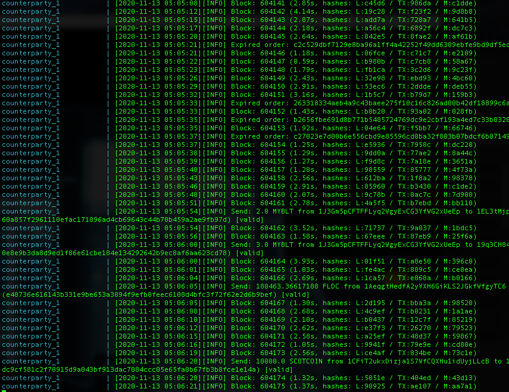The height and width of the screenshot is (392, 509).
Task: Select block 604169 entry
Action: 239,319
